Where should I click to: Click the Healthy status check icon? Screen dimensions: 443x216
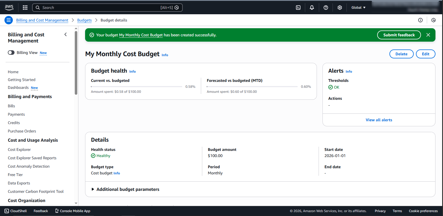93,156
